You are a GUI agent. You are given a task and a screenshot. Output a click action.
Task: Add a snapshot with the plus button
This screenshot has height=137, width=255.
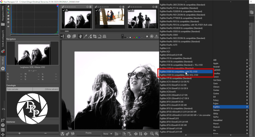[x=19, y=133]
